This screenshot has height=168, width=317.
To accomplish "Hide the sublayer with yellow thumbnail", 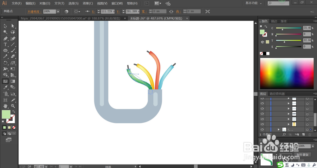I will coord(262,124).
